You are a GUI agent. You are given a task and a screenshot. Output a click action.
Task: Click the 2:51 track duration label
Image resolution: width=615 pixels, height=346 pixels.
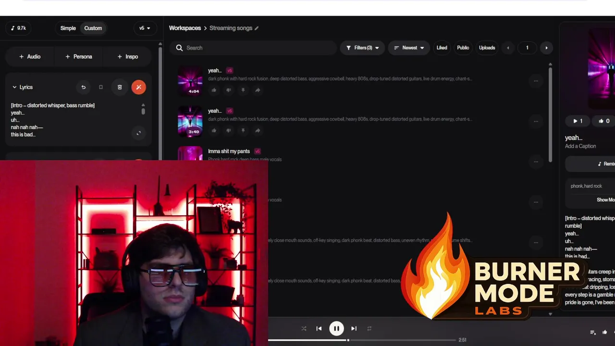tap(462, 340)
